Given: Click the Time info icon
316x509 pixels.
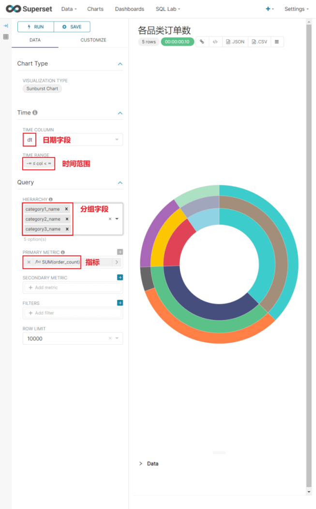Looking at the screenshot, I should pos(35,112).
